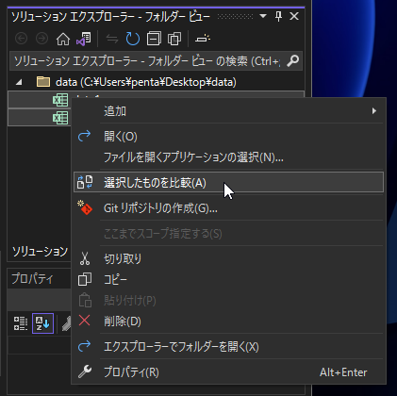Toggle categorized view in Properties panel
The image size is (397, 396).
(20, 323)
